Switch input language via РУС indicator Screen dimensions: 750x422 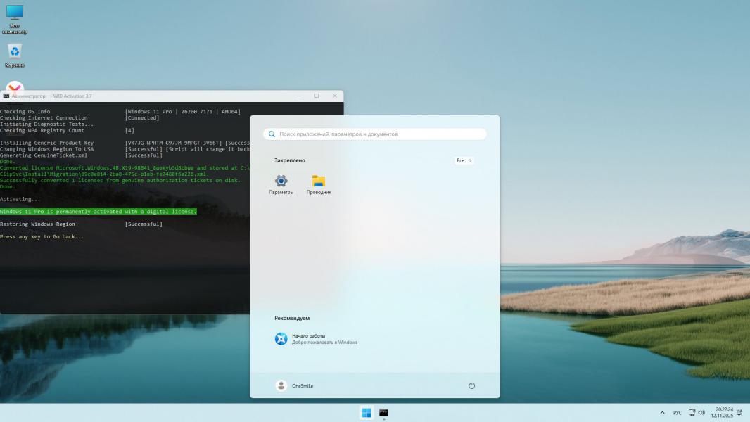pos(678,413)
